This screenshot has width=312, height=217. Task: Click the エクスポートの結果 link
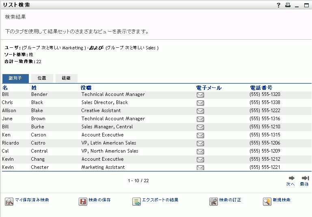(160, 200)
